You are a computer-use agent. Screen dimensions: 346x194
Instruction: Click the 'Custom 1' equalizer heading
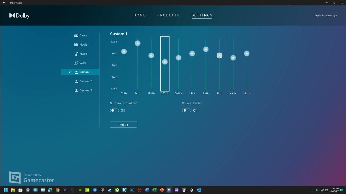tap(118, 34)
